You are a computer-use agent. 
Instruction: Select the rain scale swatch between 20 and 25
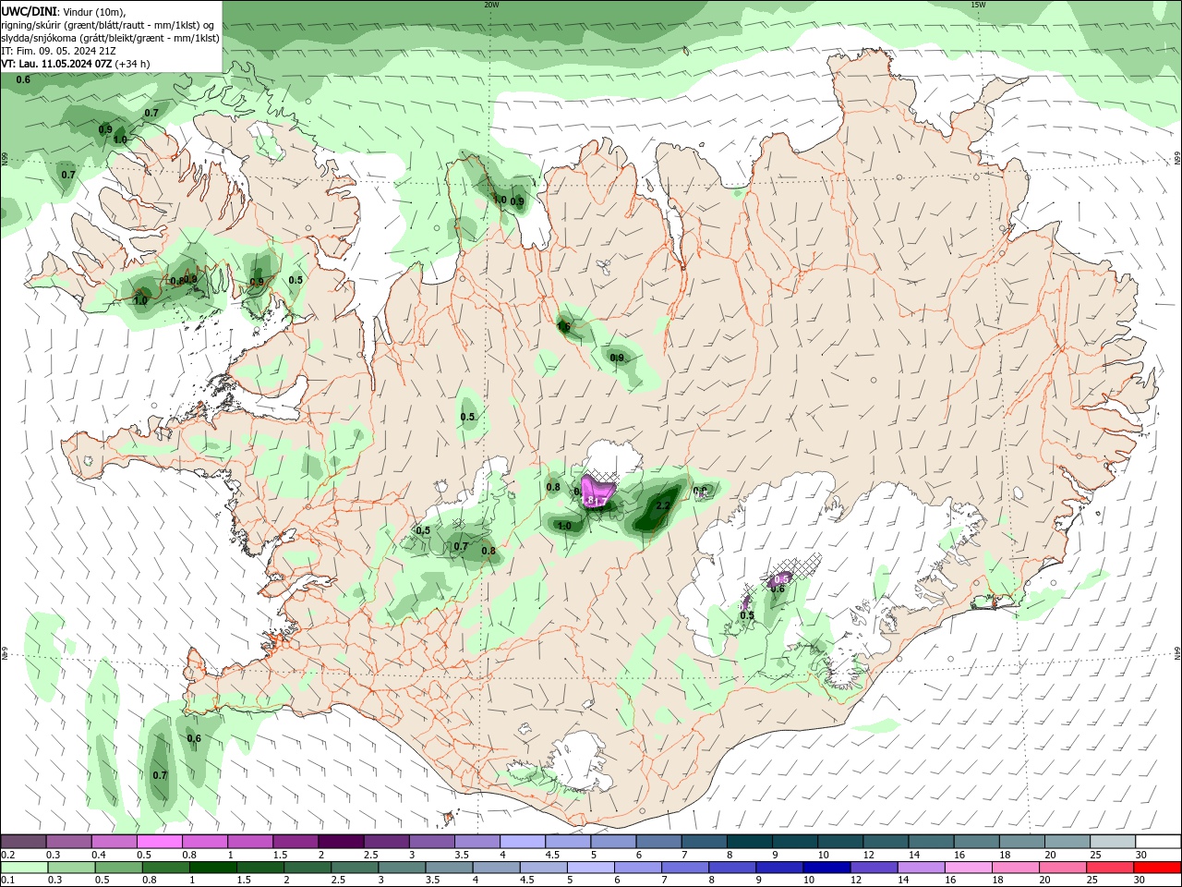(1063, 868)
